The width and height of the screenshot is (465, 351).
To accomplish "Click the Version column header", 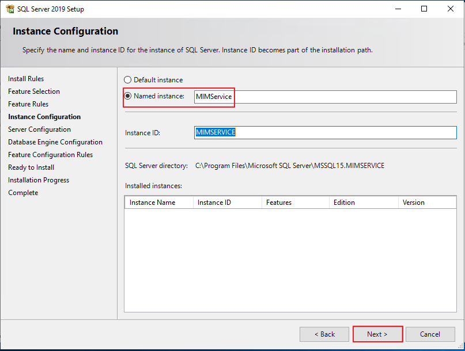I will click(x=427, y=203).
